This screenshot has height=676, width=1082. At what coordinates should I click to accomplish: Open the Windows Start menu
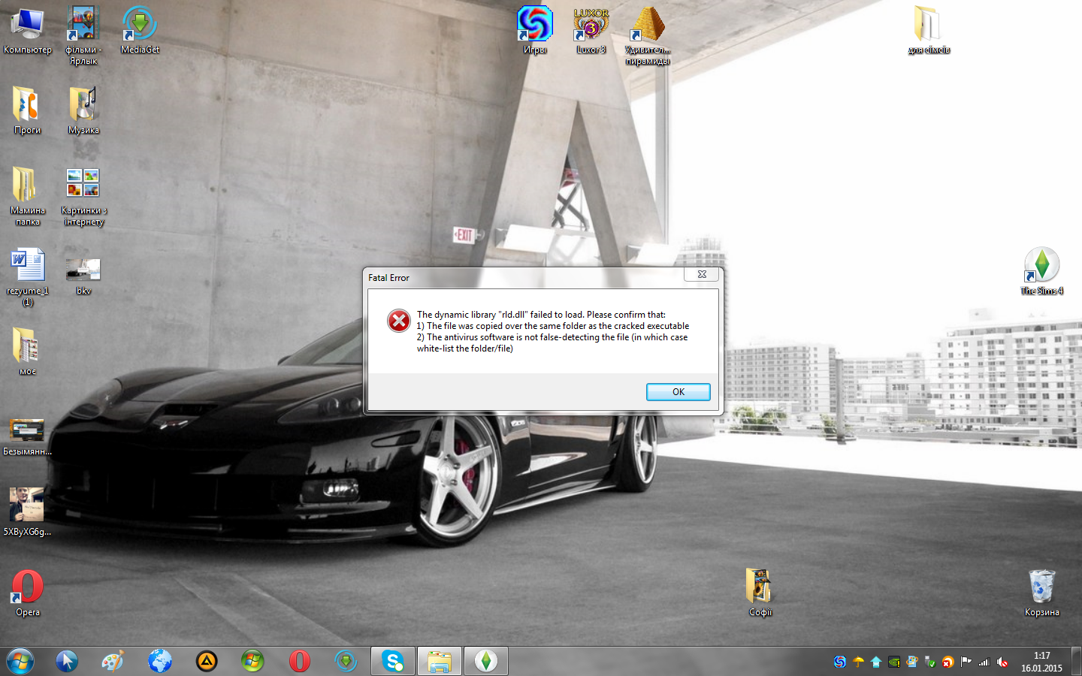click(x=20, y=661)
